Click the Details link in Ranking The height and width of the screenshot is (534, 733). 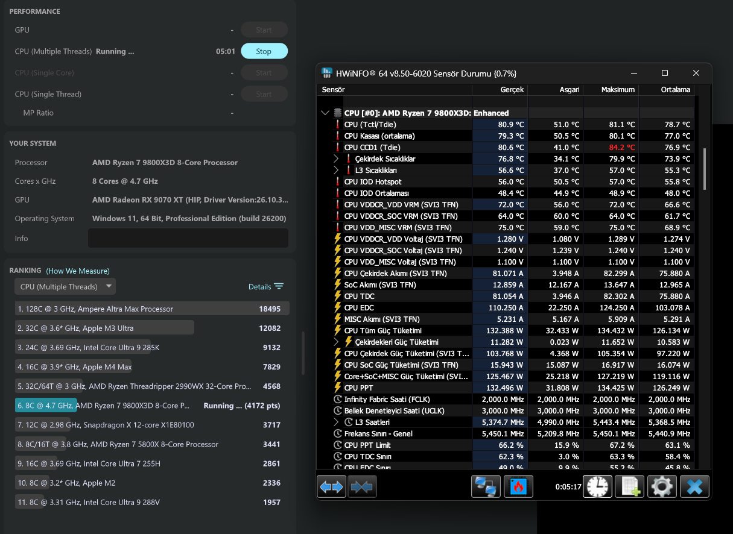[259, 287]
